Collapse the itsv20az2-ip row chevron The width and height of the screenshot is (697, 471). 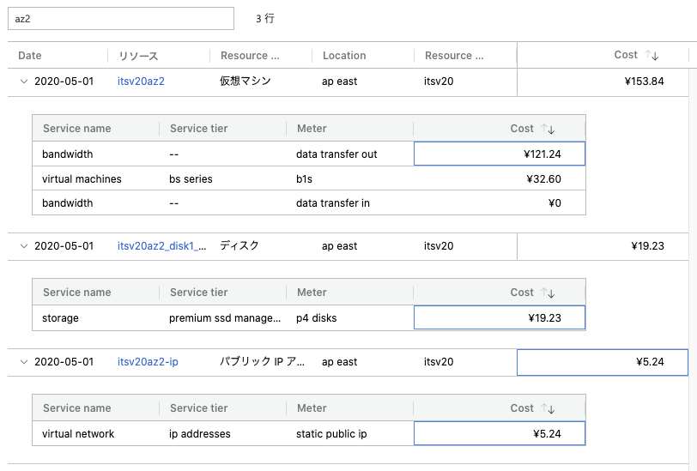23,362
